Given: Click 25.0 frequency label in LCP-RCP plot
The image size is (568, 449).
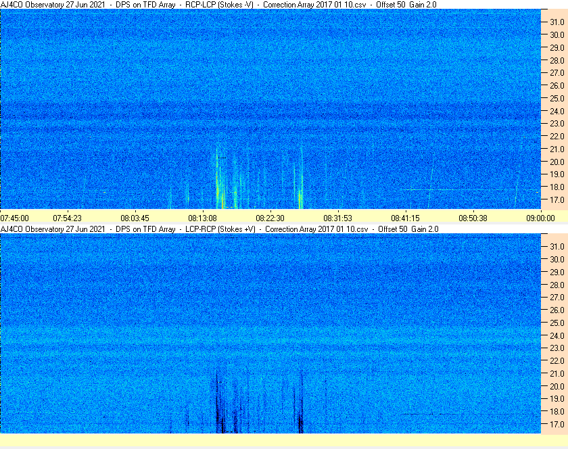Looking at the screenshot, I should 557,323.
